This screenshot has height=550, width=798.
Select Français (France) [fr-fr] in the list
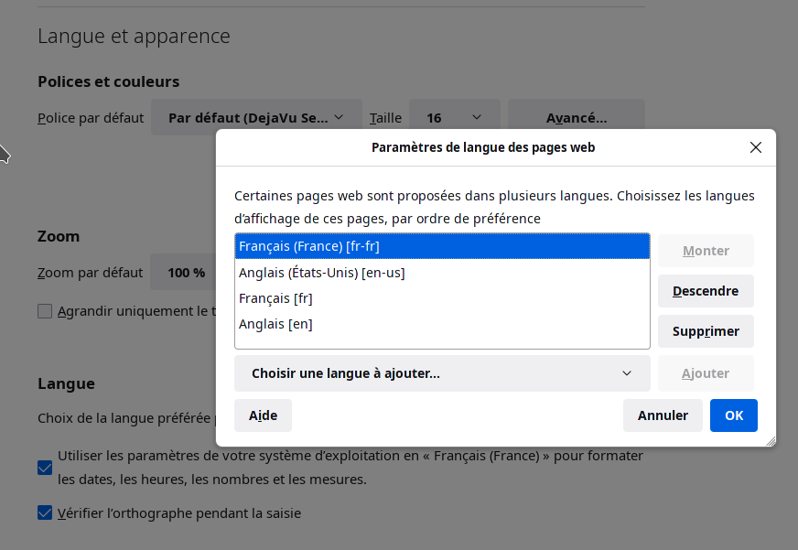[x=442, y=246]
